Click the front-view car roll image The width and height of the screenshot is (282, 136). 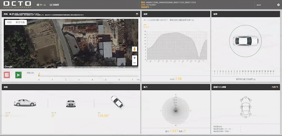tap(71, 104)
